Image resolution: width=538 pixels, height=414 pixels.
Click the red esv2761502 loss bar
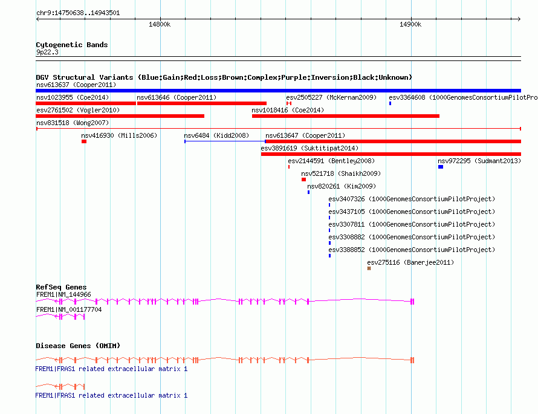coord(120,116)
